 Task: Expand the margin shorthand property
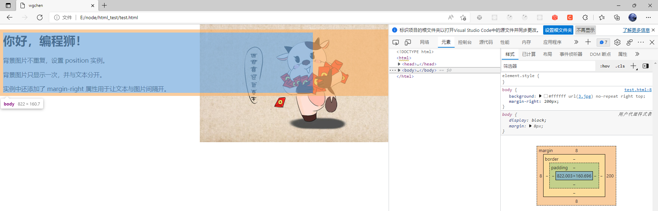530,126
